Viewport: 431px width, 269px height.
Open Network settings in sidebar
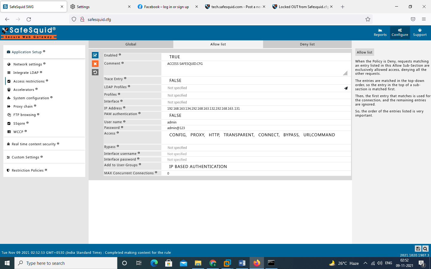(28, 64)
